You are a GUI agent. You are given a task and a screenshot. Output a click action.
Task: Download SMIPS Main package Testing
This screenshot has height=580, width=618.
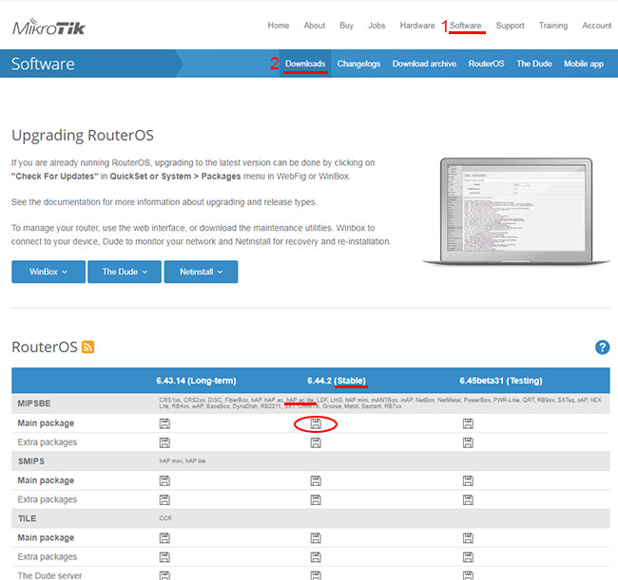point(468,480)
